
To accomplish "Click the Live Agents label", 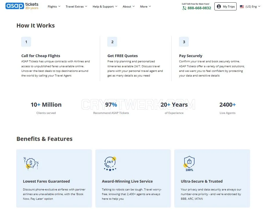I will tap(227, 113).
